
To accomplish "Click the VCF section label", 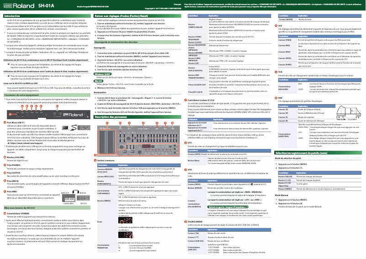I will click(280, 26).
